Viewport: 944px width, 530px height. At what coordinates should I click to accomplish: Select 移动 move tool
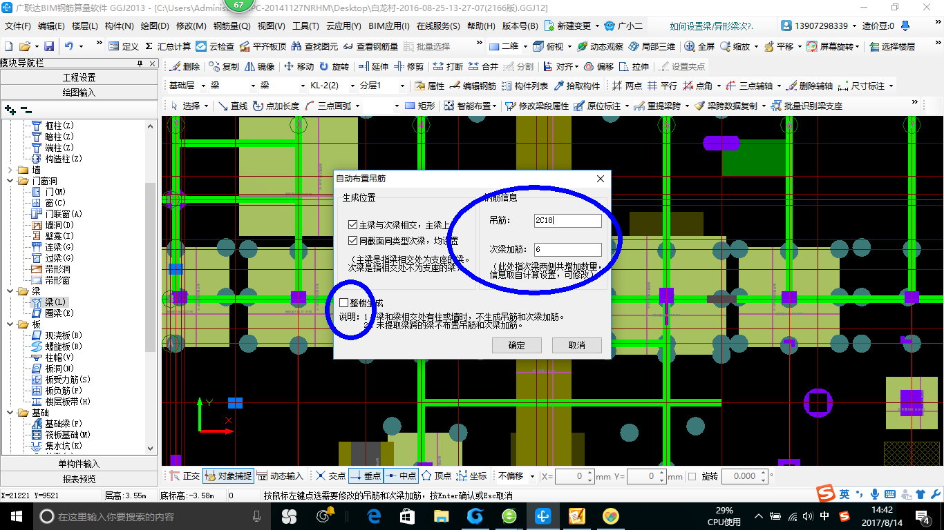coord(299,66)
